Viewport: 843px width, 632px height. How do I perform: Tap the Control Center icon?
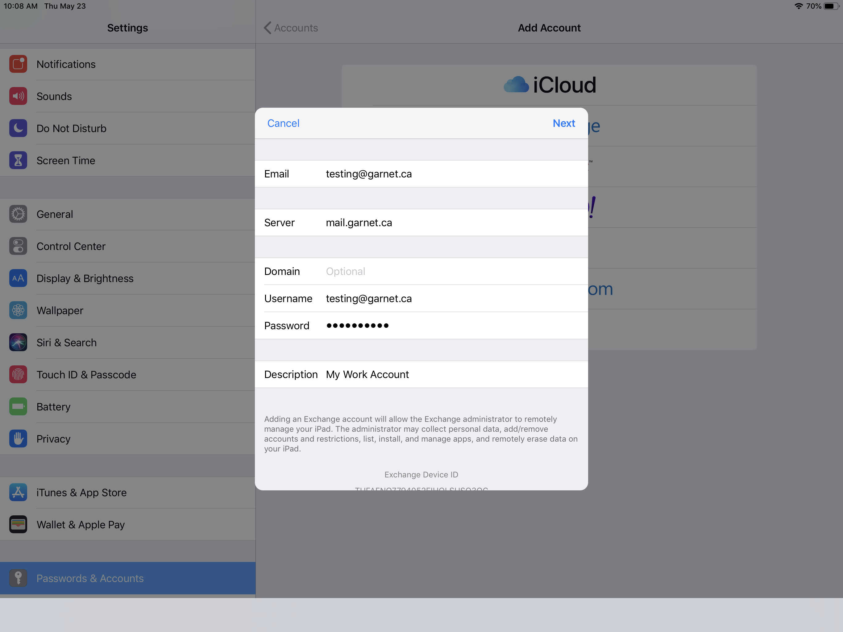point(18,246)
